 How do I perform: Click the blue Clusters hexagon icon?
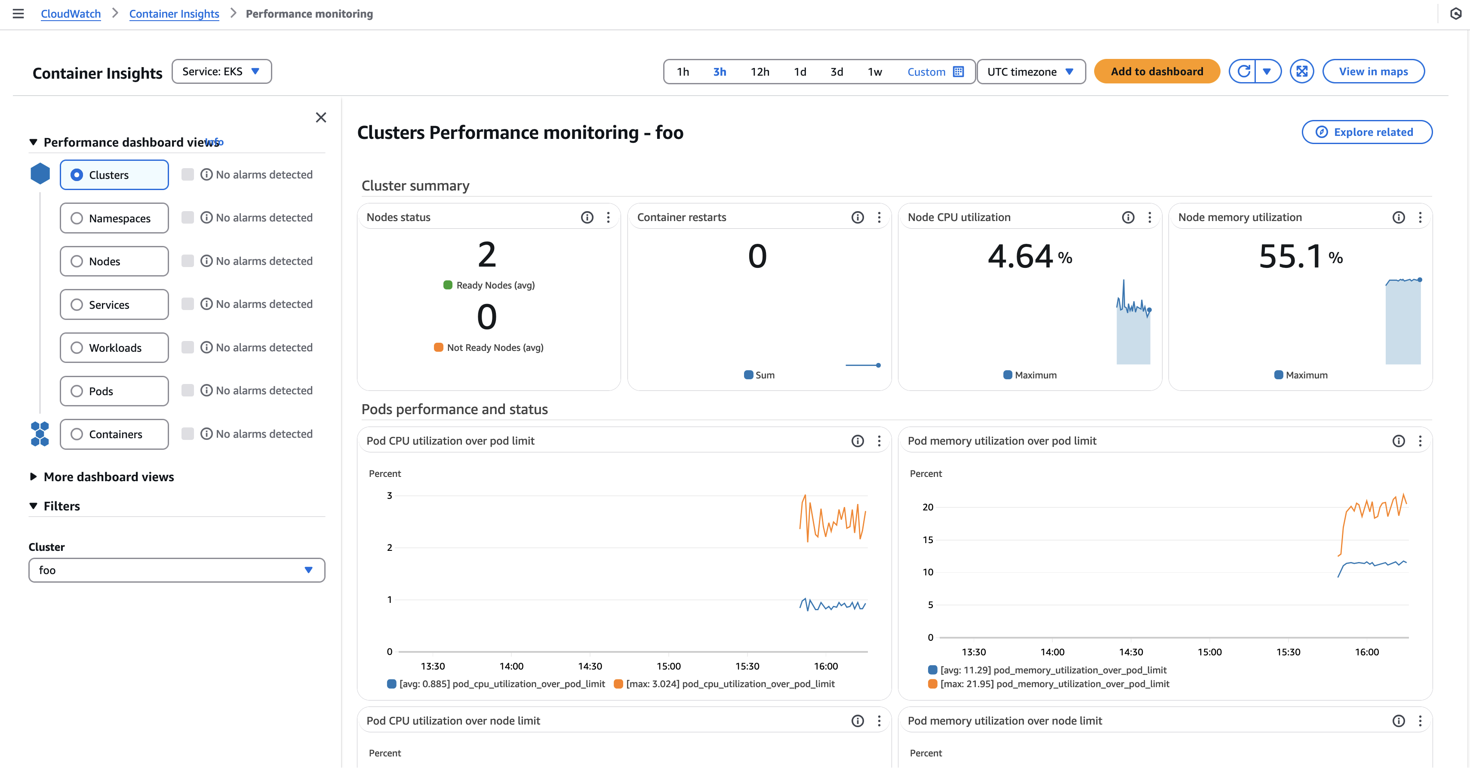click(40, 173)
